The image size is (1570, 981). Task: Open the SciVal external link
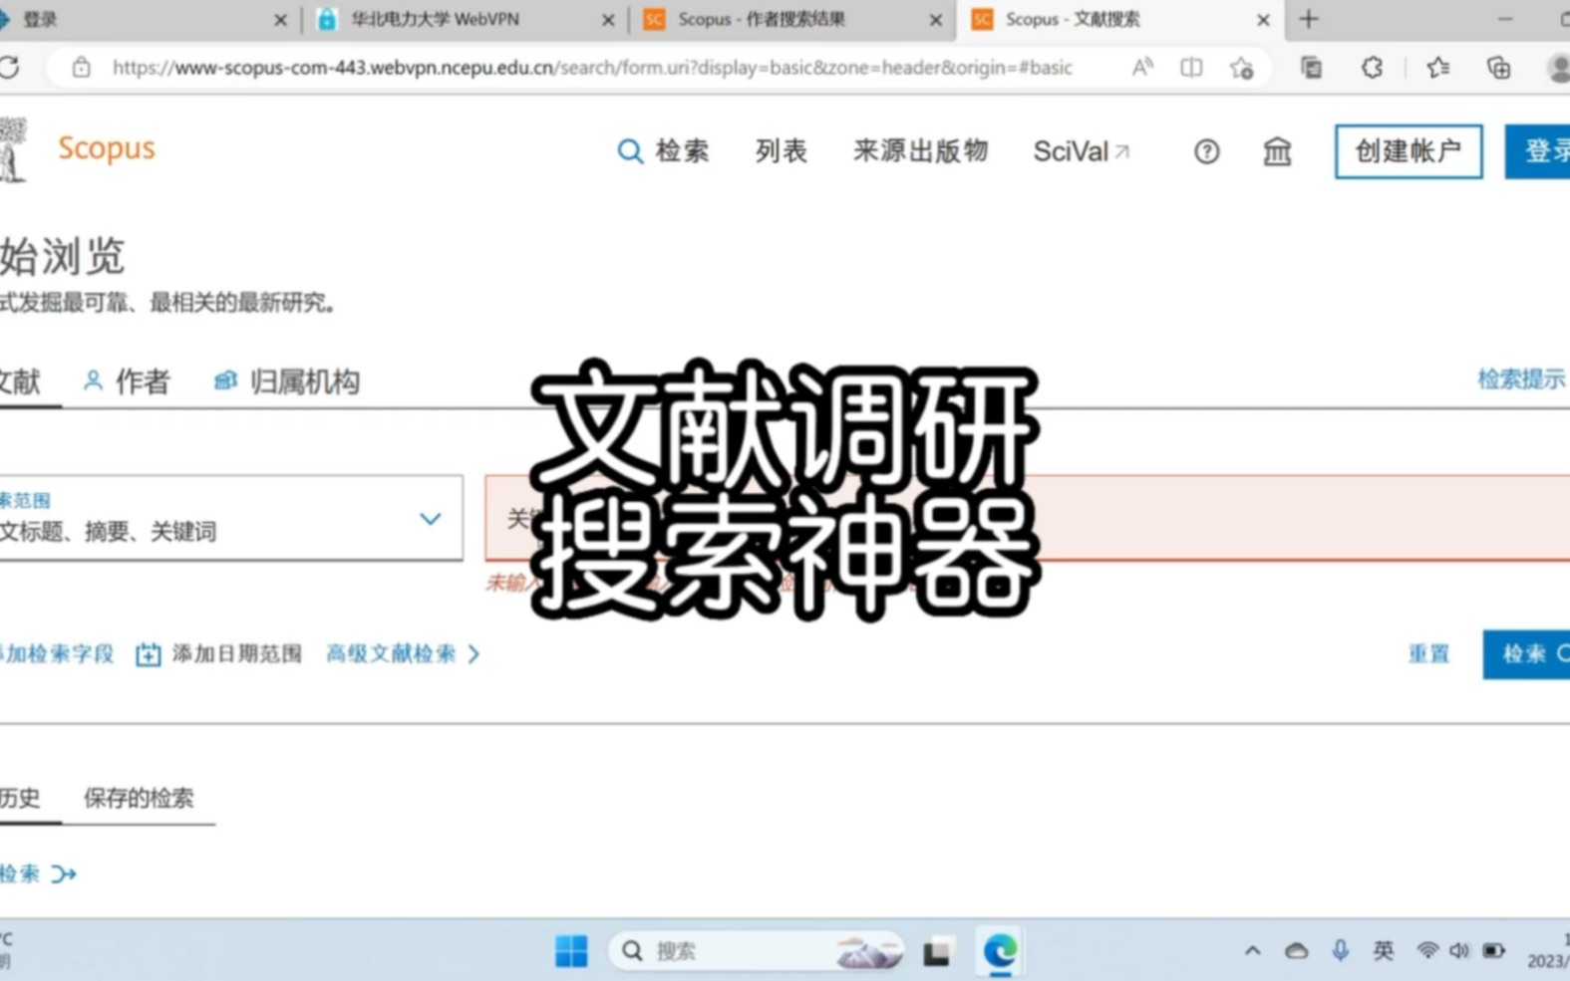[1082, 151]
